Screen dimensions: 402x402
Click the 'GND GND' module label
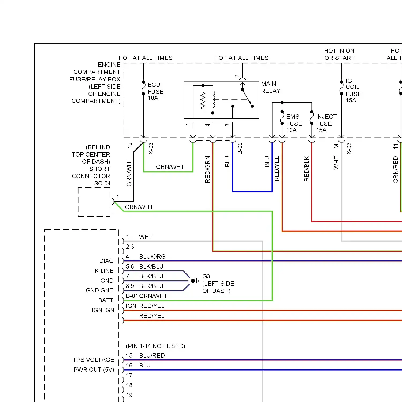(x=100, y=290)
